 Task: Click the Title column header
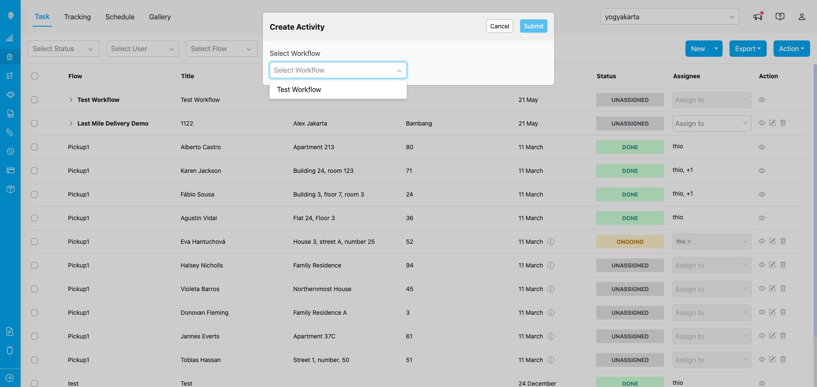[x=187, y=76]
